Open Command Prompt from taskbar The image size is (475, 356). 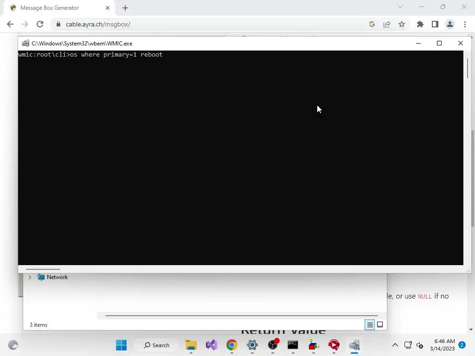point(293,345)
